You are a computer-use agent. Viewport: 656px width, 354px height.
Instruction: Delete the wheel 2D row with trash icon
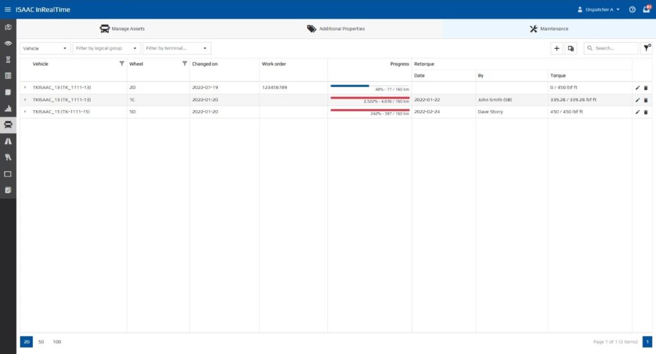click(646, 88)
